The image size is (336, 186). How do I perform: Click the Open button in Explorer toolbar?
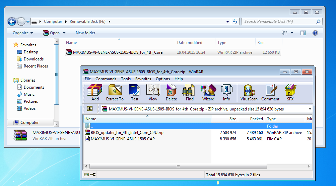point(52,33)
